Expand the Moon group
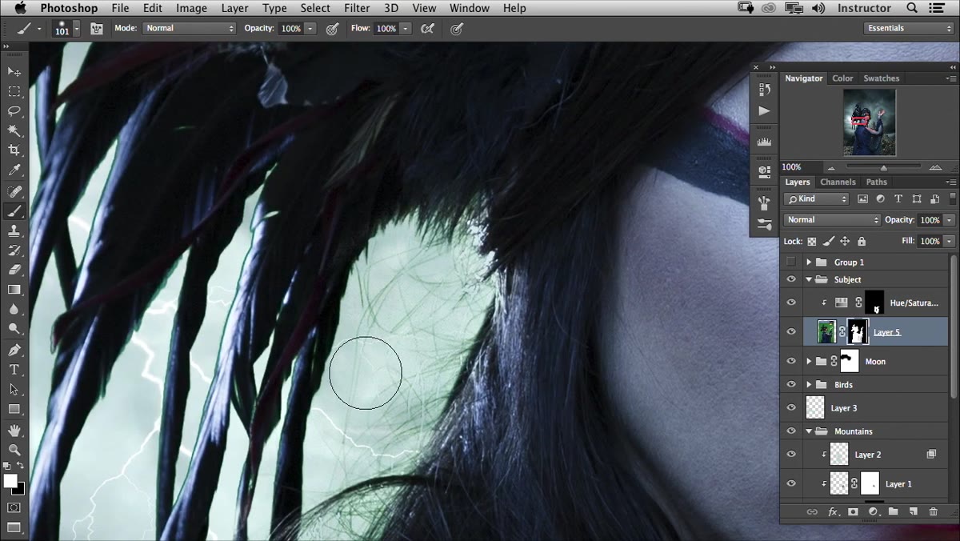Viewport: 960px width, 541px height. coord(809,361)
